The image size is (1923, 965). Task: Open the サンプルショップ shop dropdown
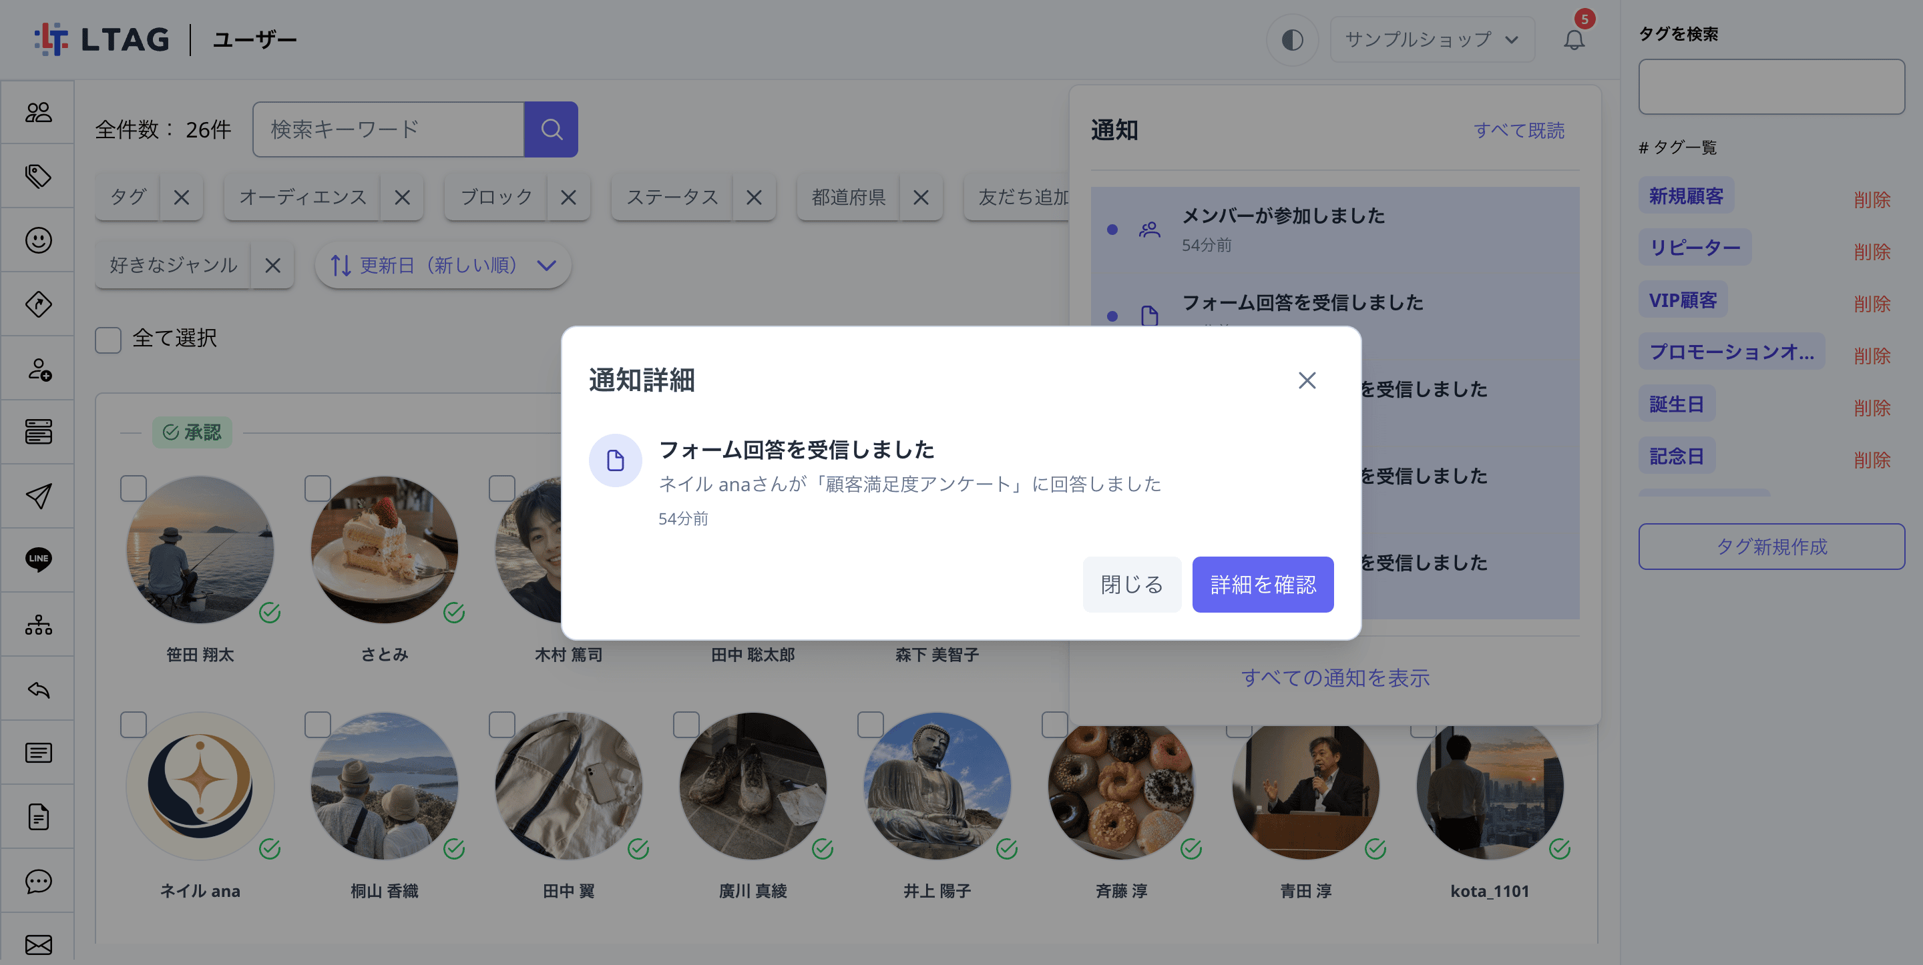1432,39
